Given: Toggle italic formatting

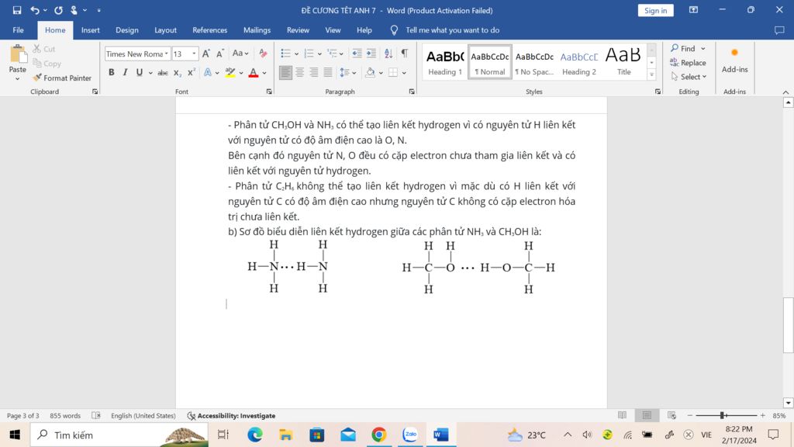Looking at the screenshot, I should [125, 72].
